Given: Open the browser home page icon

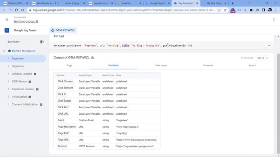Looking at the screenshot, I should click(x=22, y=10).
